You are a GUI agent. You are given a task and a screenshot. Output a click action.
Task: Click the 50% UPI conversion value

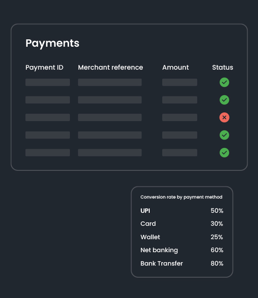coord(217,211)
